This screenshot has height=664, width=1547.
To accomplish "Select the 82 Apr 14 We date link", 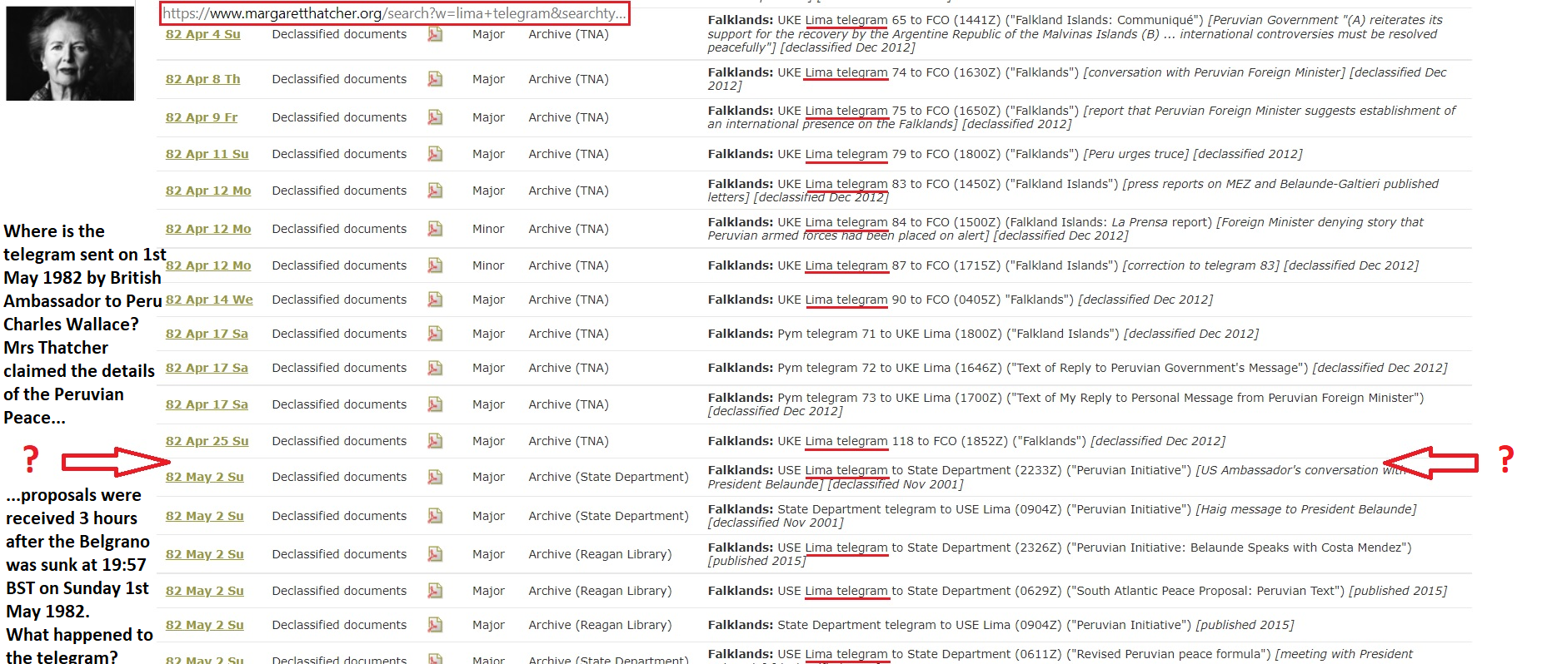I will pyautogui.click(x=209, y=300).
